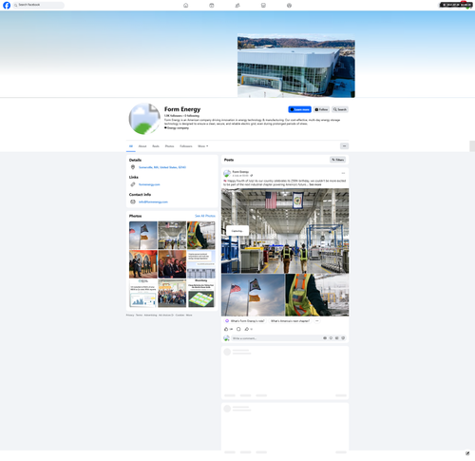This screenshot has height=461, width=475.
Task: Expand the More tab dropdown
Action: coord(203,146)
